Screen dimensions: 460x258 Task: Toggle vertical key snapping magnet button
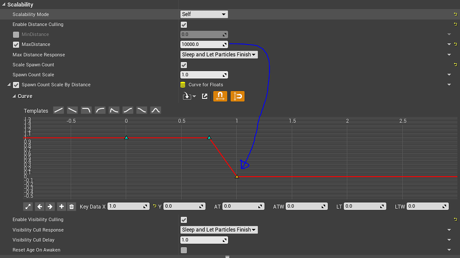click(x=237, y=96)
